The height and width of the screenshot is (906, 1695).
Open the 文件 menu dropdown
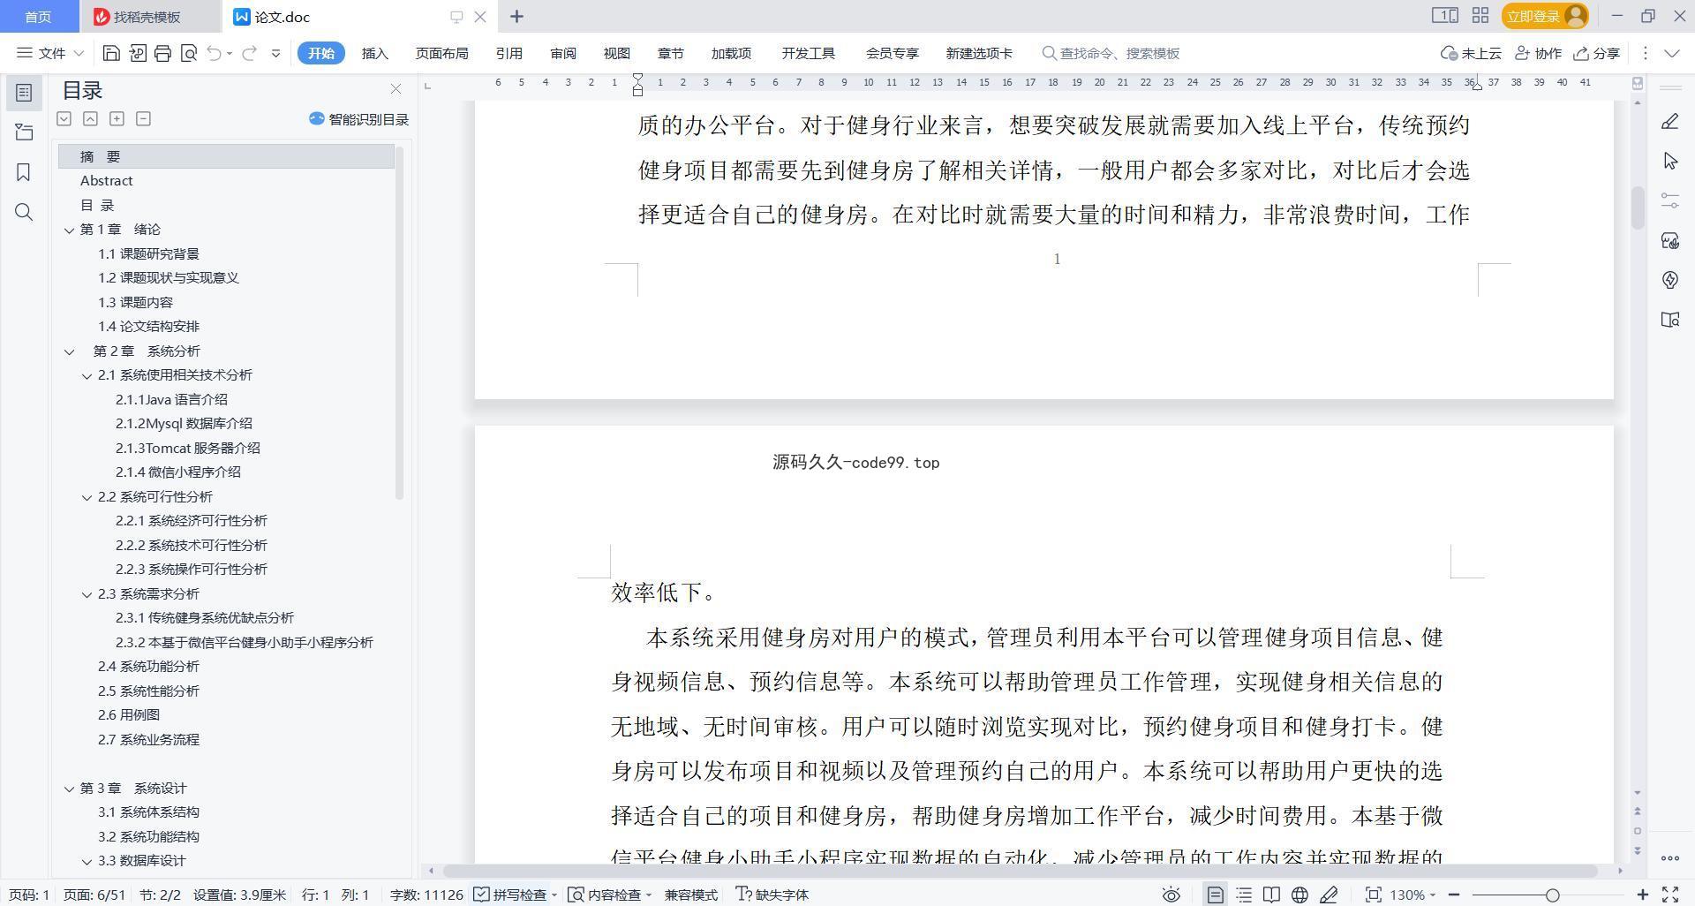pyautogui.click(x=50, y=53)
